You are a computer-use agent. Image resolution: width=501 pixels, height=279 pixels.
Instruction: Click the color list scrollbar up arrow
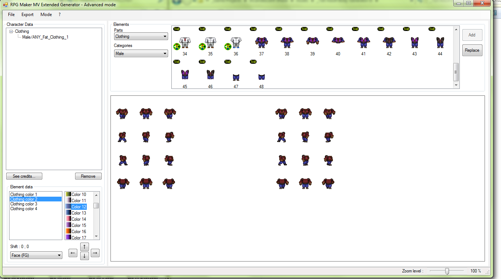pos(96,195)
